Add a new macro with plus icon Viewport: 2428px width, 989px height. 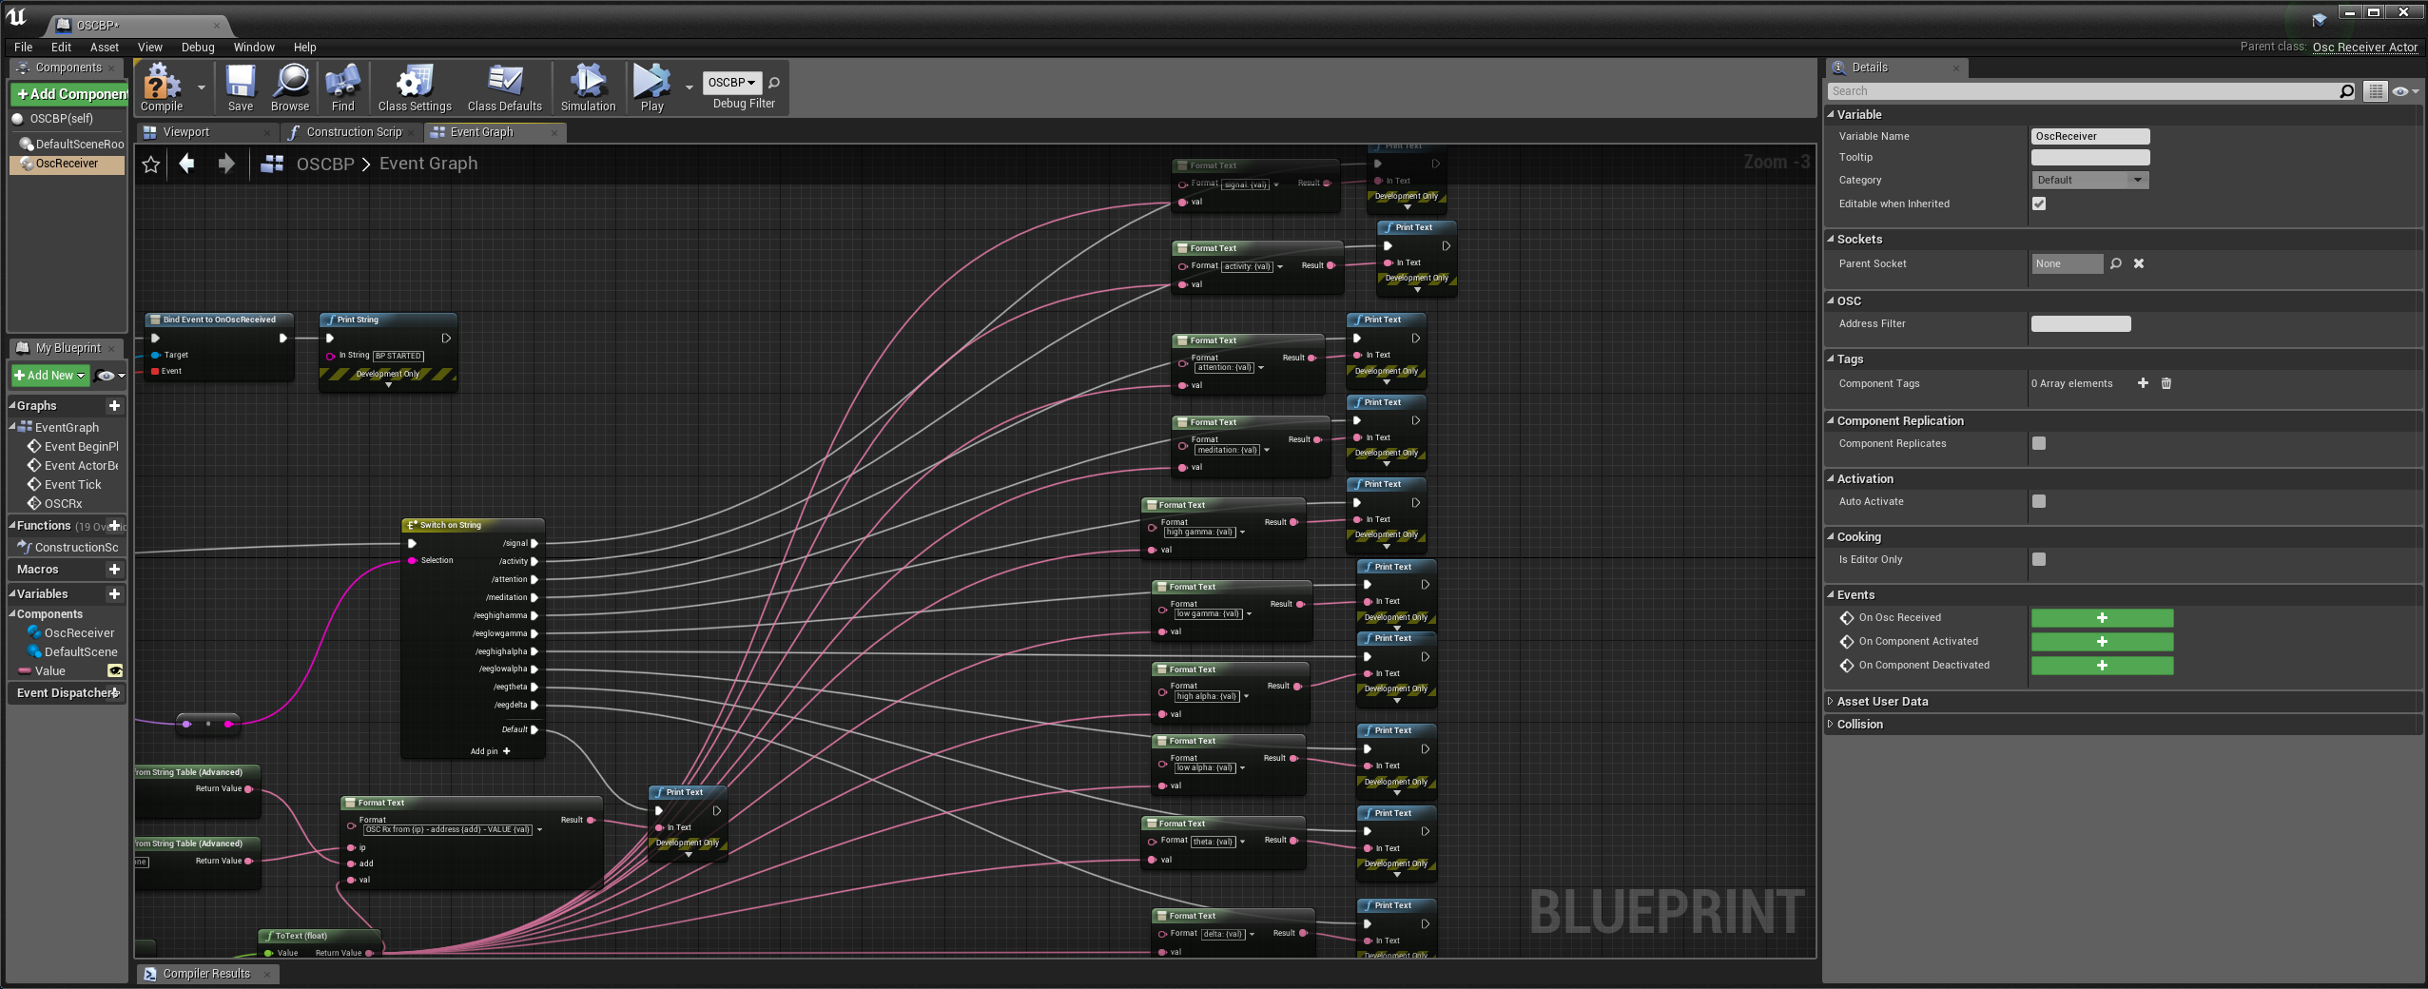pyautogui.click(x=114, y=570)
